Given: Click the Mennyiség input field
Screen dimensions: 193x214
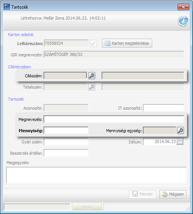Looking at the screenshot, I should click(66, 131).
